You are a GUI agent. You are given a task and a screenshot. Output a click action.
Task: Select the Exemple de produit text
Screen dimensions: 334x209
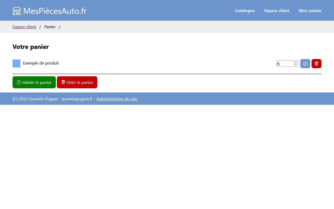pyautogui.click(x=41, y=63)
